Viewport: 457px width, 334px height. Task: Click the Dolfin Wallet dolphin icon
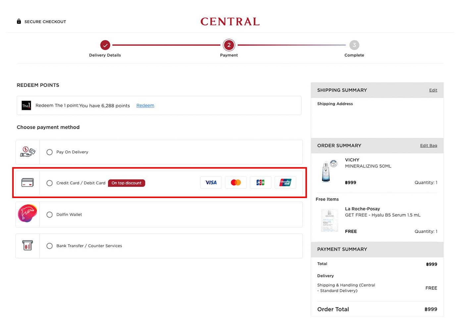(x=27, y=214)
